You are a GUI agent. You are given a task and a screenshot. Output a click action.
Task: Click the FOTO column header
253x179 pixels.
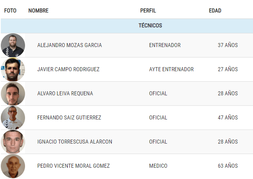[x=10, y=10]
